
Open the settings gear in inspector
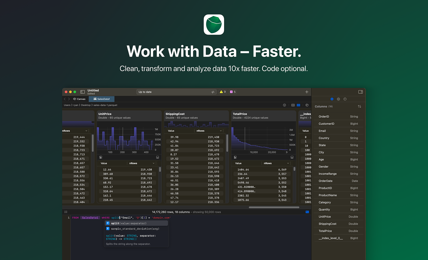click(338, 99)
